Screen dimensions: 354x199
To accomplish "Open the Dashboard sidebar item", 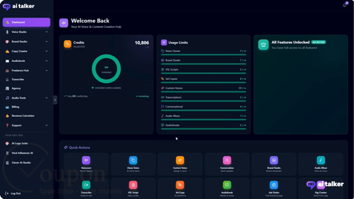I will 26,22.
